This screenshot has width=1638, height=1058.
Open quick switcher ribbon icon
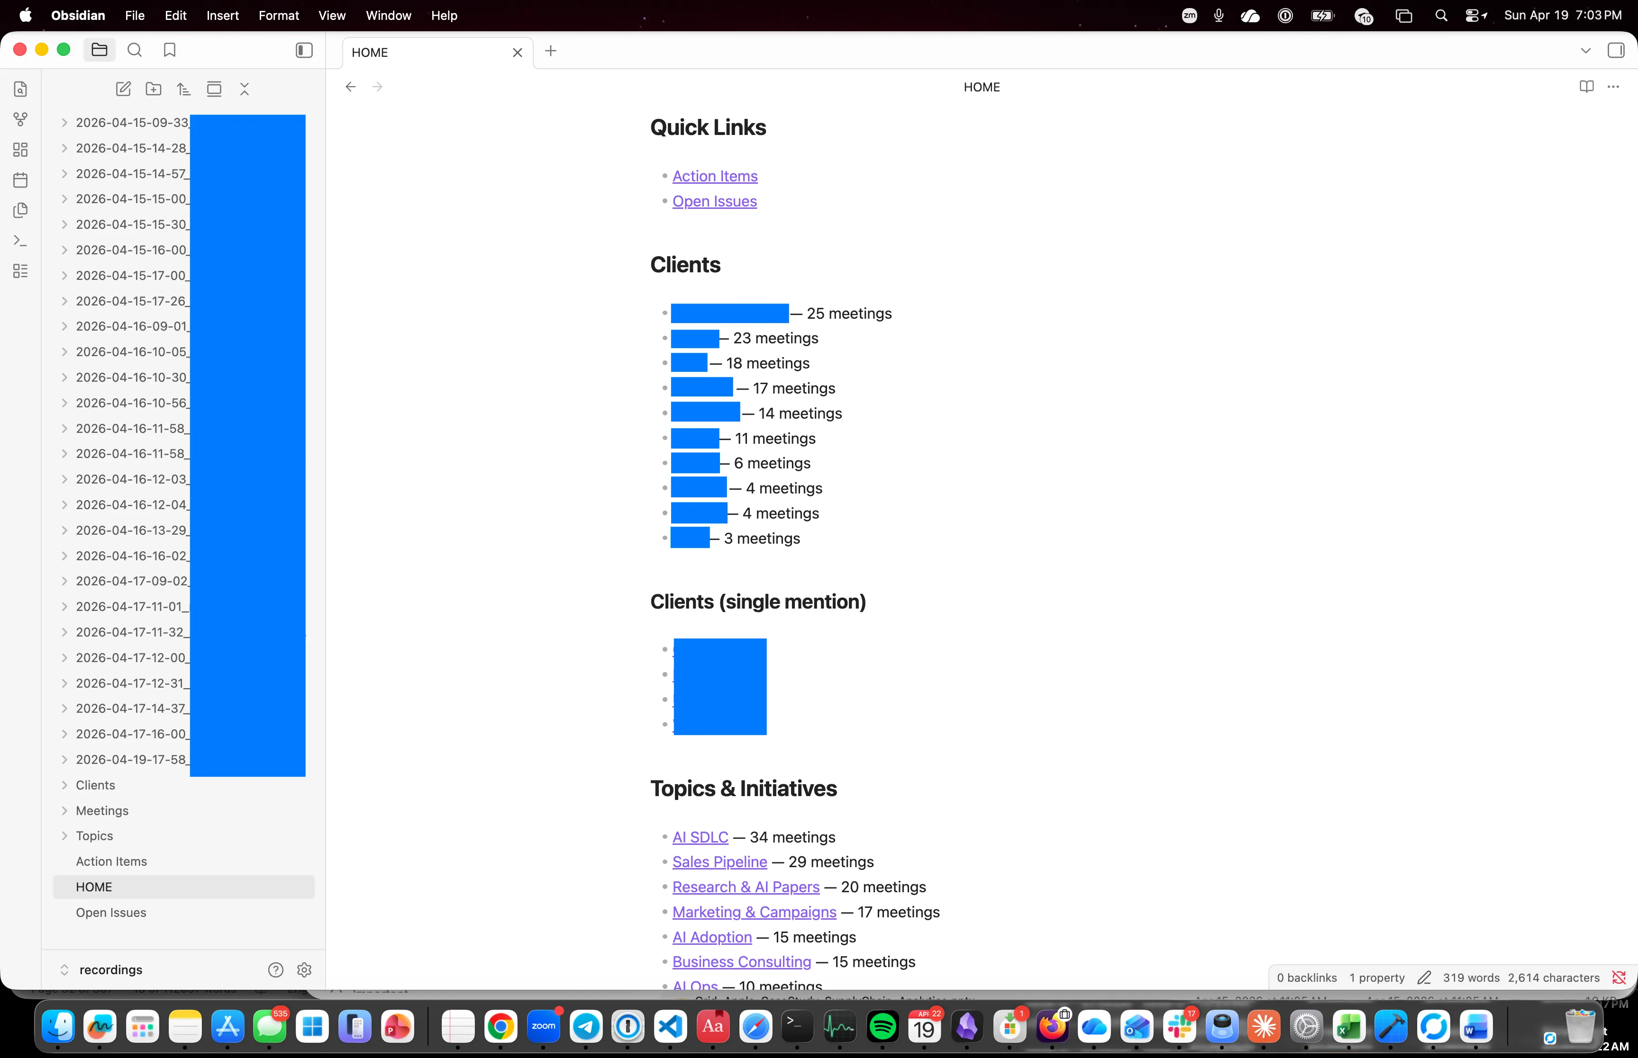click(21, 90)
